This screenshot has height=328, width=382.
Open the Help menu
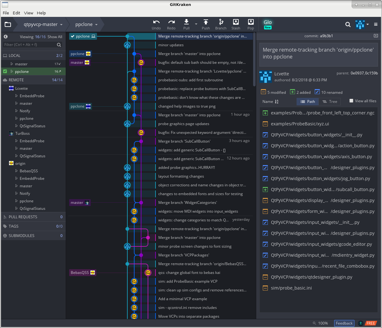click(41, 13)
